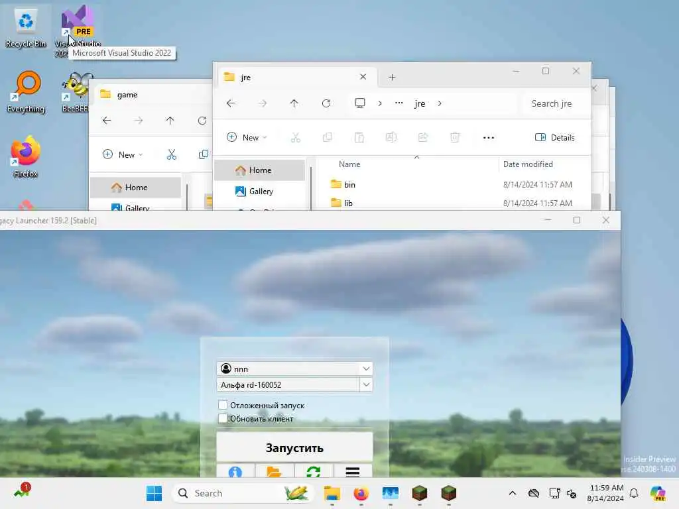
Task: Open the BeeBEEP desktop shortcut
Action: point(76,92)
